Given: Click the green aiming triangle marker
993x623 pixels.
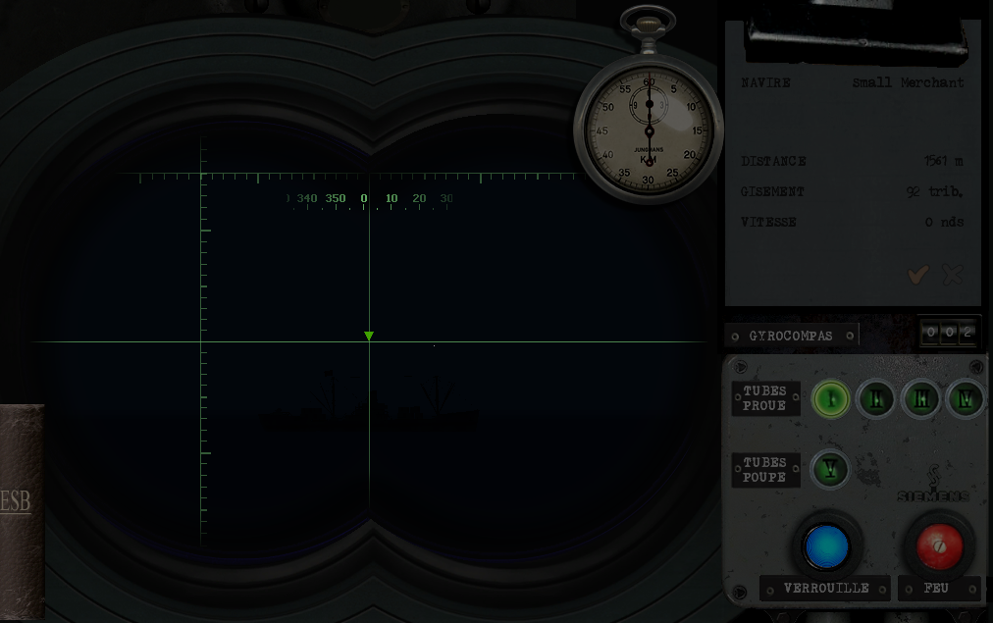Looking at the screenshot, I should click(x=369, y=337).
